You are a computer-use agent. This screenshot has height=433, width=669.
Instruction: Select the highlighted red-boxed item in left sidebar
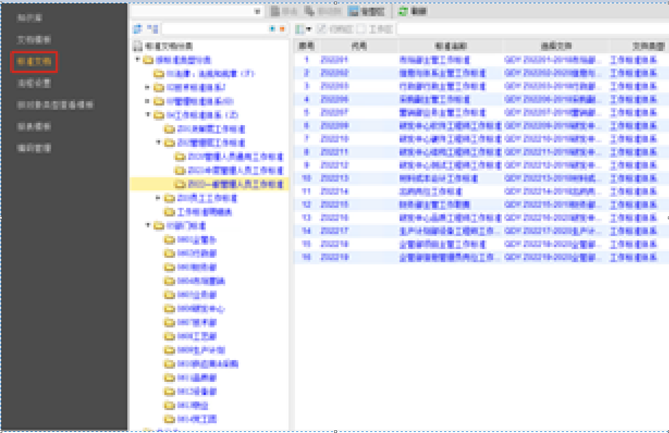point(34,61)
